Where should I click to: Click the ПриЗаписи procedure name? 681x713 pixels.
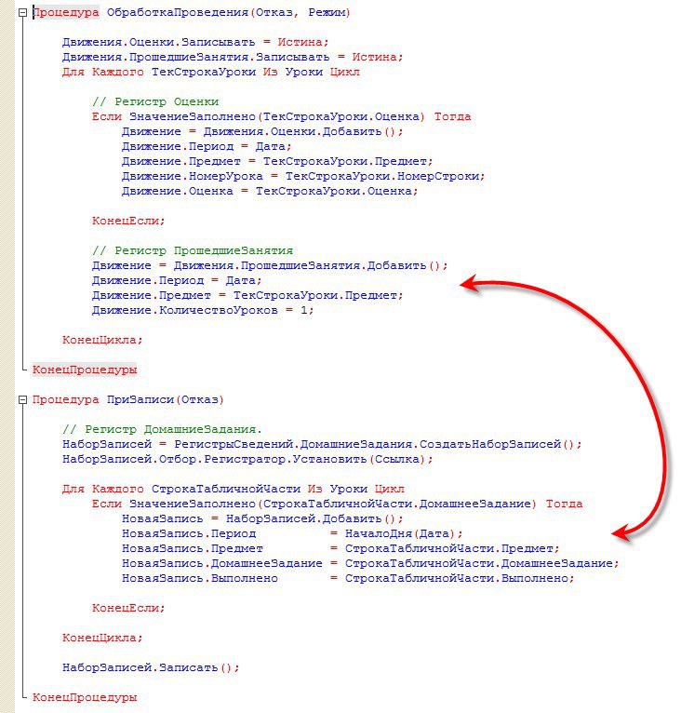pyautogui.click(x=140, y=400)
